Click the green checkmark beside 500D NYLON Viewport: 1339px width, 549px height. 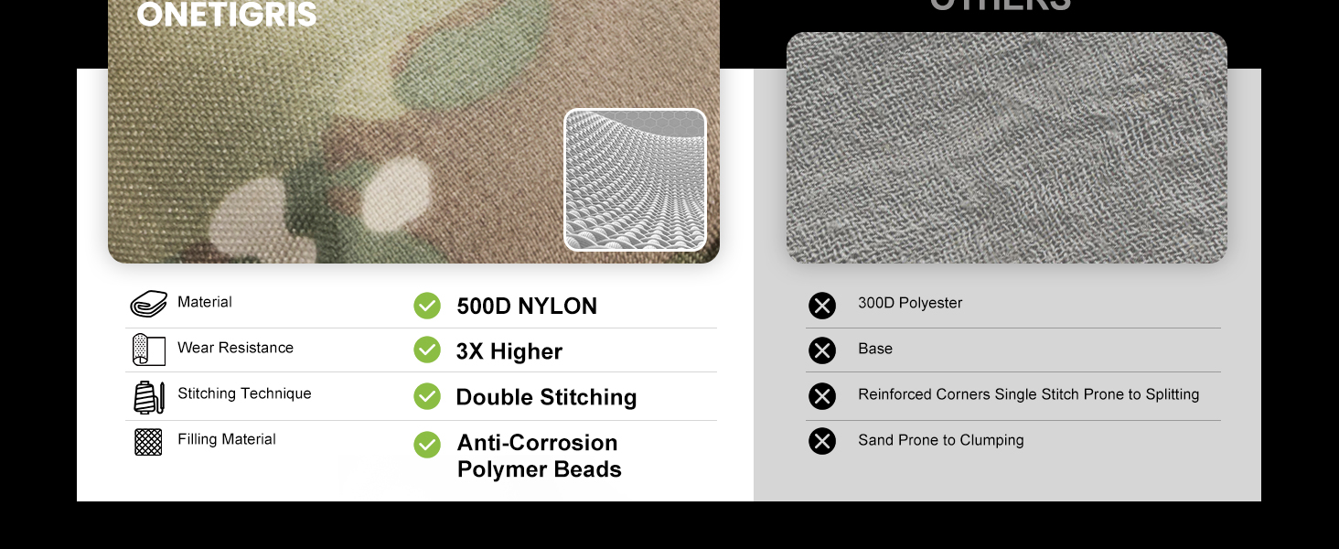click(427, 306)
